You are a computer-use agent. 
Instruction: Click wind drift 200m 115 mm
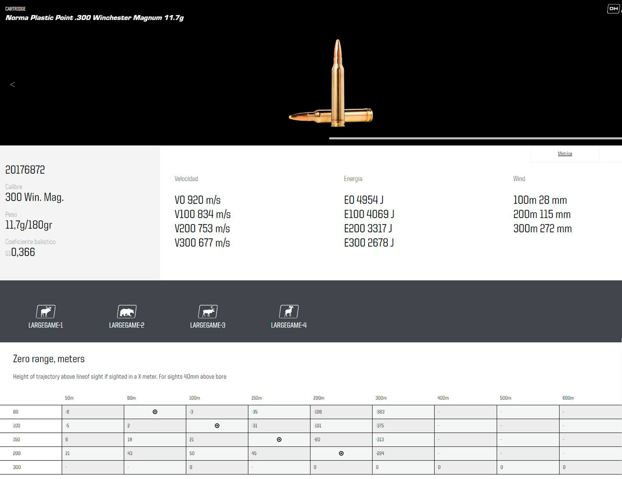coord(542,214)
